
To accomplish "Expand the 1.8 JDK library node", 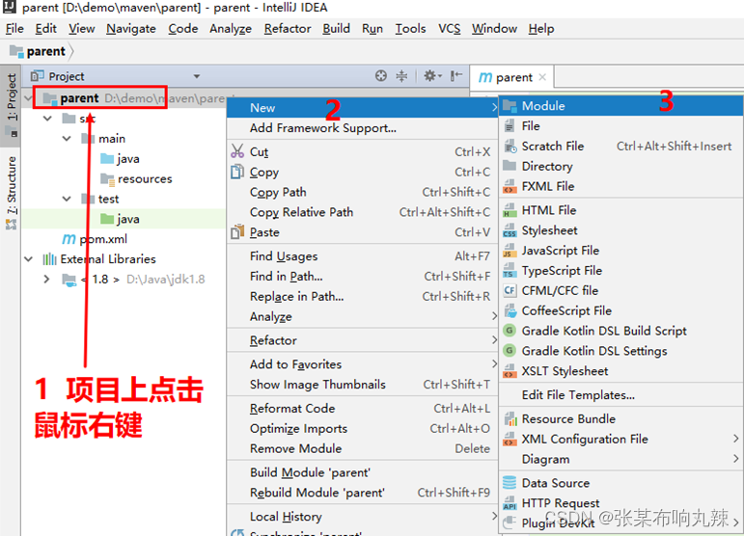I will click(46, 280).
